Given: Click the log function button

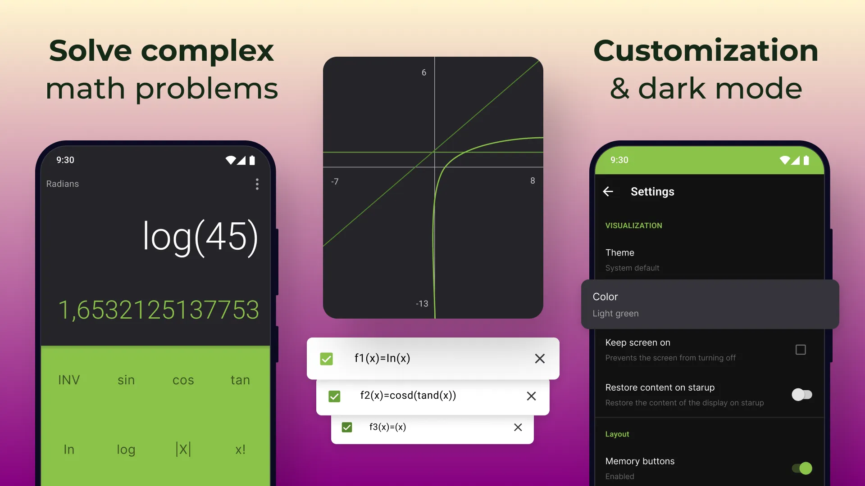Looking at the screenshot, I should pos(125,449).
